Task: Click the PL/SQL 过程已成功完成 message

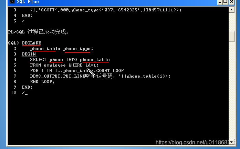Action: point(38,32)
